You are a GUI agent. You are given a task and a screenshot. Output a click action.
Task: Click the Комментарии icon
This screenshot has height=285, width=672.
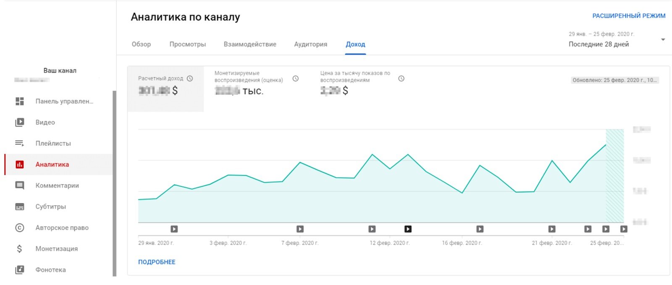pyautogui.click(x=20, y=186)
